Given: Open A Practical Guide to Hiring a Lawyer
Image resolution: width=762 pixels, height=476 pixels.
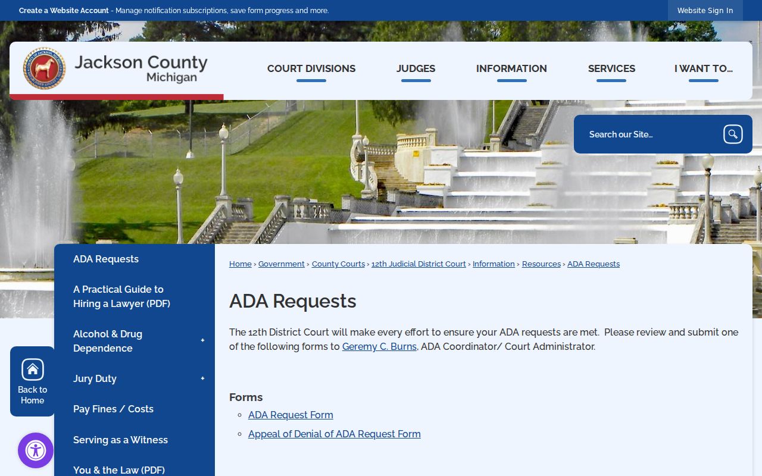Looking at the screenshot, I should (121, 296).
